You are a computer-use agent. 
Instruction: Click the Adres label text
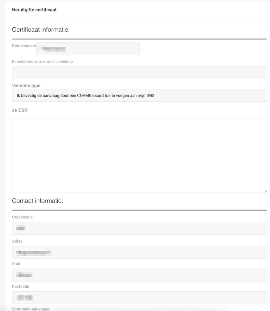click(x=17, y=241)
